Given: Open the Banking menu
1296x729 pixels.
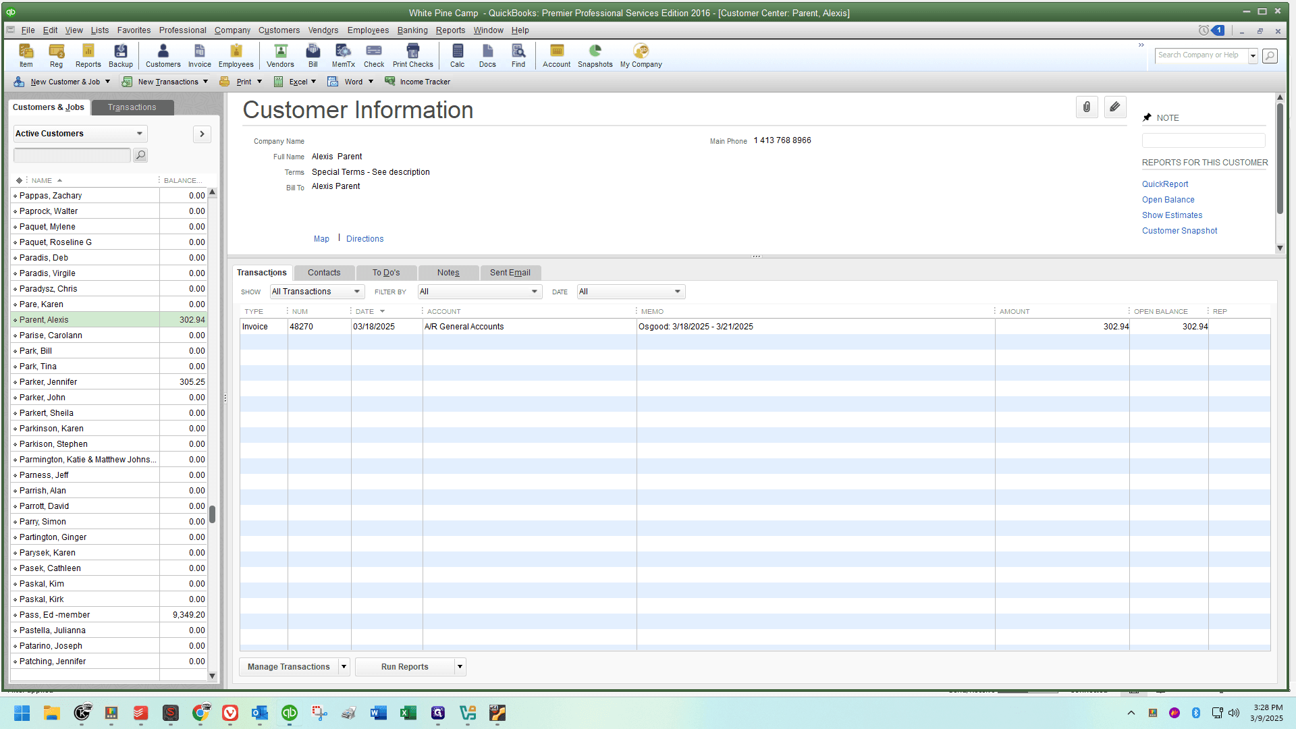Looking at the screenshot, I should pyautogui.click(x=412, y=30).
